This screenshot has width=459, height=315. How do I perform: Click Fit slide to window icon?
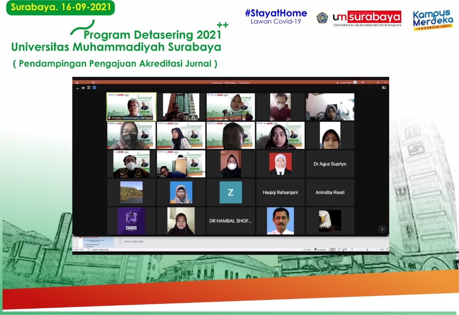click(387, 249)
